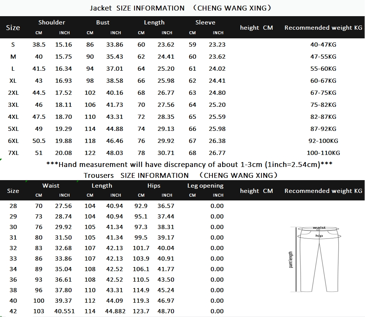Select the jacket Sleeve column header

205,23
